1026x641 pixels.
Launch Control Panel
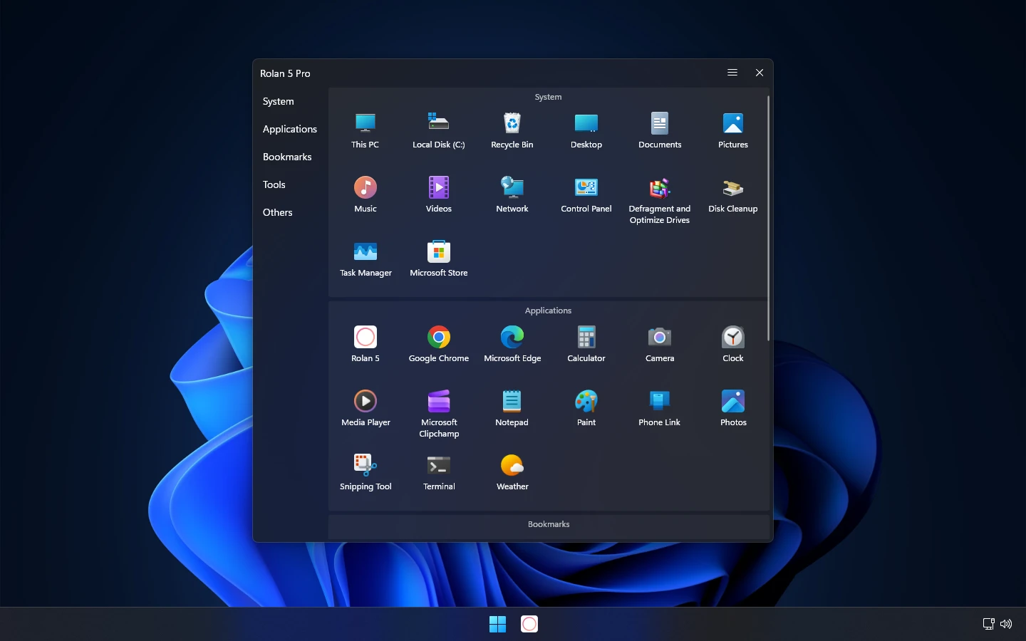click(x=586, y=194)
